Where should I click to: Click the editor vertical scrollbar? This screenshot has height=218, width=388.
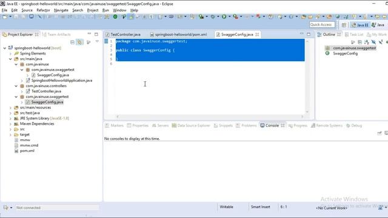pos(307,77)
